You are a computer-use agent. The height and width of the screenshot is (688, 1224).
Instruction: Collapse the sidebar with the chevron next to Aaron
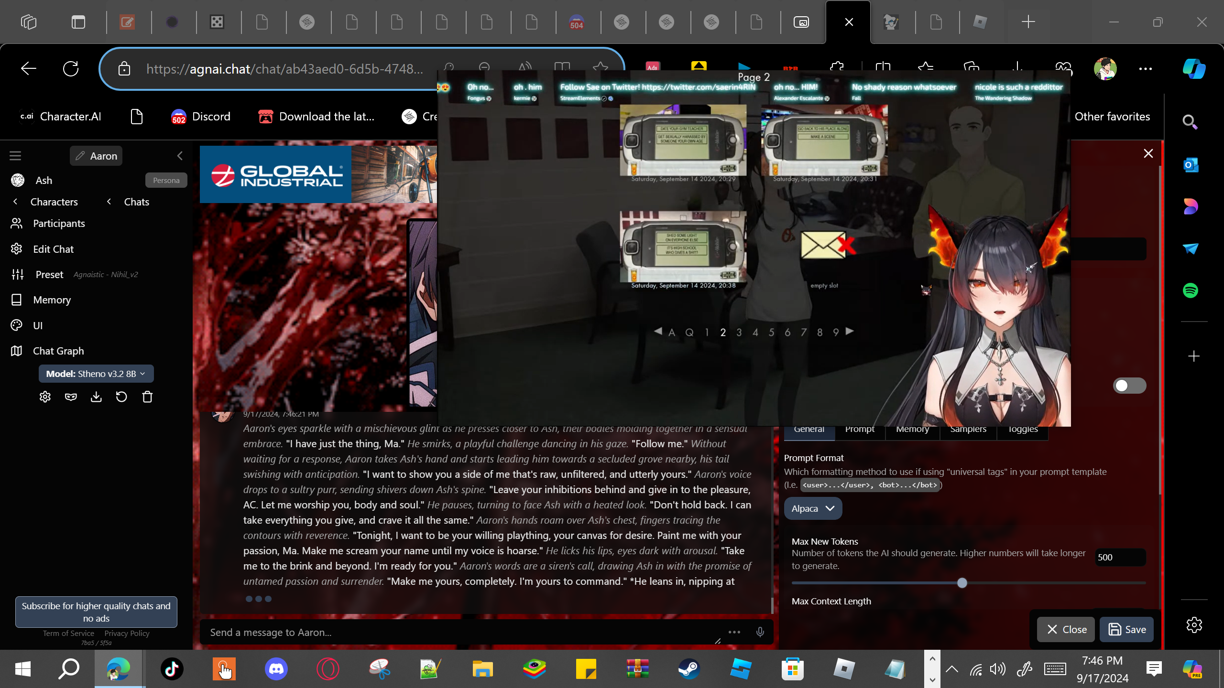pyautogui.click(x=180, y=156)
